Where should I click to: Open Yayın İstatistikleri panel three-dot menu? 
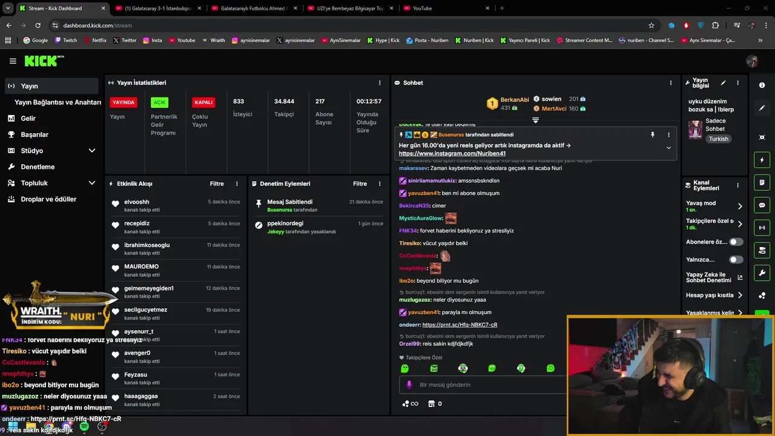coord(380,83)
